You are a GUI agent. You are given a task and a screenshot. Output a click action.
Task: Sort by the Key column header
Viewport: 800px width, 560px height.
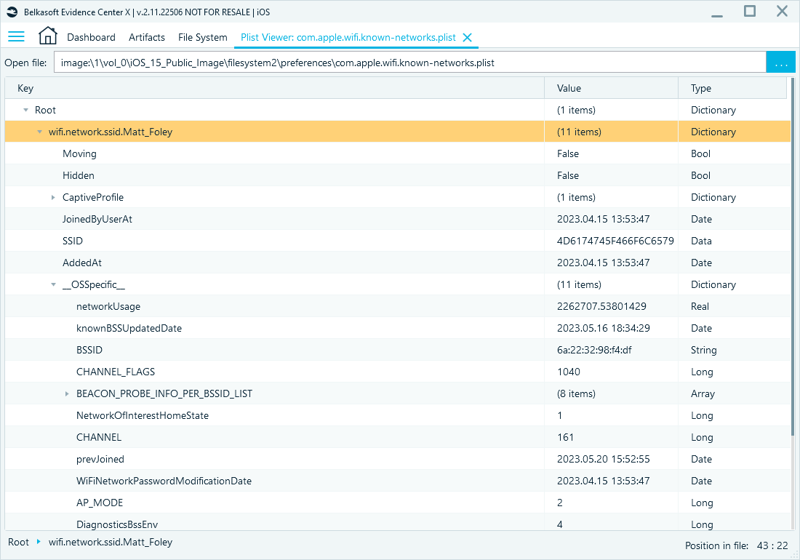[x=274, y=88]
